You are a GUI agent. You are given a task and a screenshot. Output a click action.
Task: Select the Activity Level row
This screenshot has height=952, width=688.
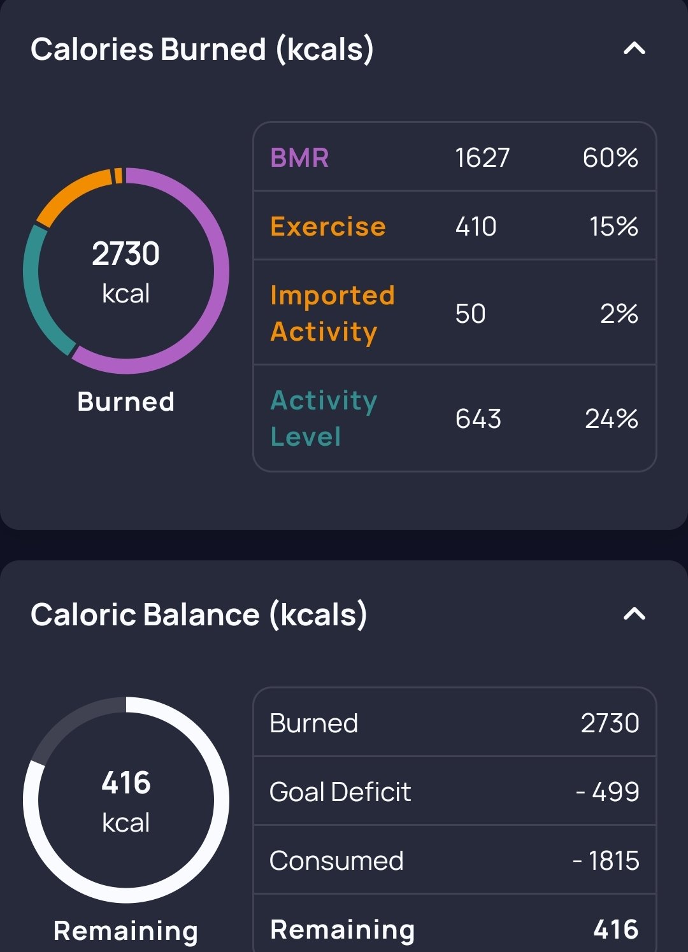click(455, 418)
